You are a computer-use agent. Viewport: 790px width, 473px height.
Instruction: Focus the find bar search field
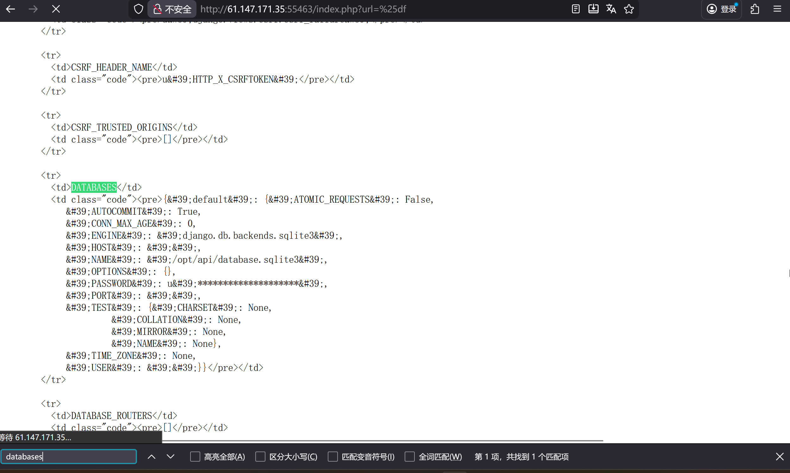point(69,457)
